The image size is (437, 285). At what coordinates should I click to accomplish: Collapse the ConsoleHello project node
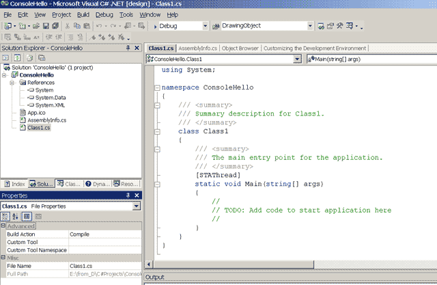pyautogui.click(x=4, y=75)
